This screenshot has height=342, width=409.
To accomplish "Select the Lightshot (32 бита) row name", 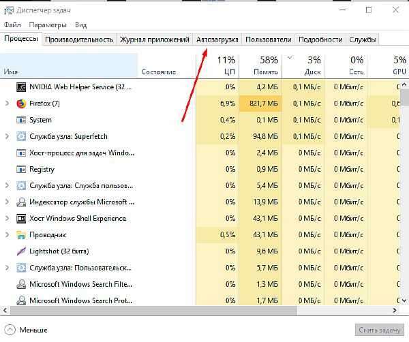I will [59, 251].
